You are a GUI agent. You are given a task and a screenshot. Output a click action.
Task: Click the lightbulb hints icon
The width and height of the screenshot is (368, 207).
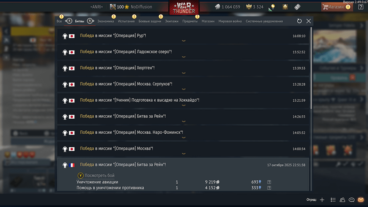[x=273, y=7]
